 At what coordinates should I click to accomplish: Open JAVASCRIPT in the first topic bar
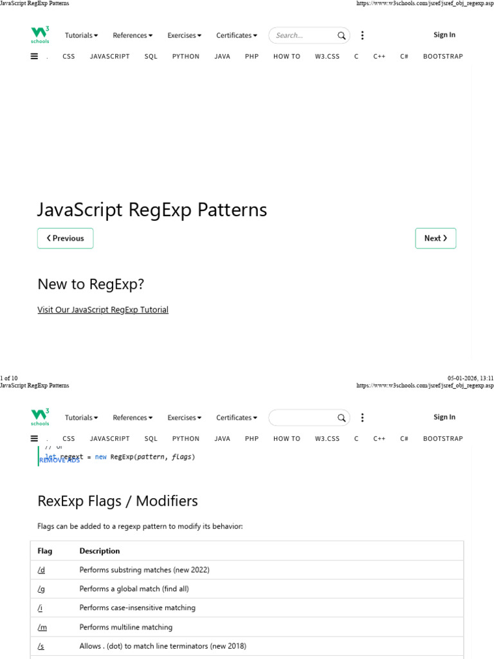(109, 57)
